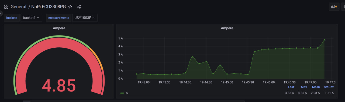This screenshot has width=345, height=102.
Task: Open the Ampere gauge panel title menu
Action: click(59, 28)
